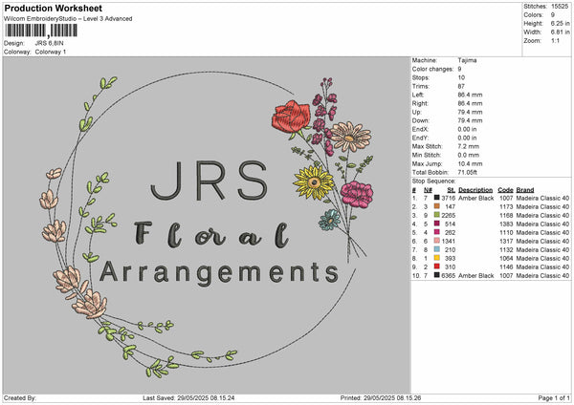Click the Production Worksheet title
Image resolution: width=574 pixels, height=405 pixels.
point(52,8)
